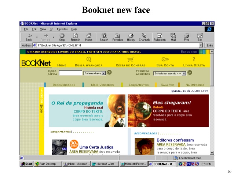
Task: Select the Mais Vendidos tab
Action: (102, 85)
